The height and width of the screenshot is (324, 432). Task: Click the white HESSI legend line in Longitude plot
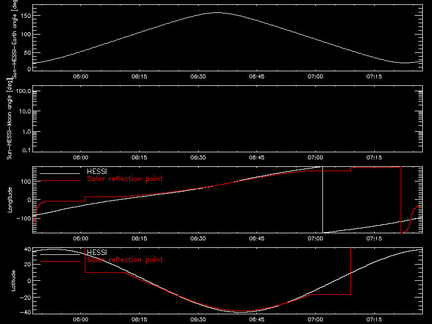click(x=60, y=173)
